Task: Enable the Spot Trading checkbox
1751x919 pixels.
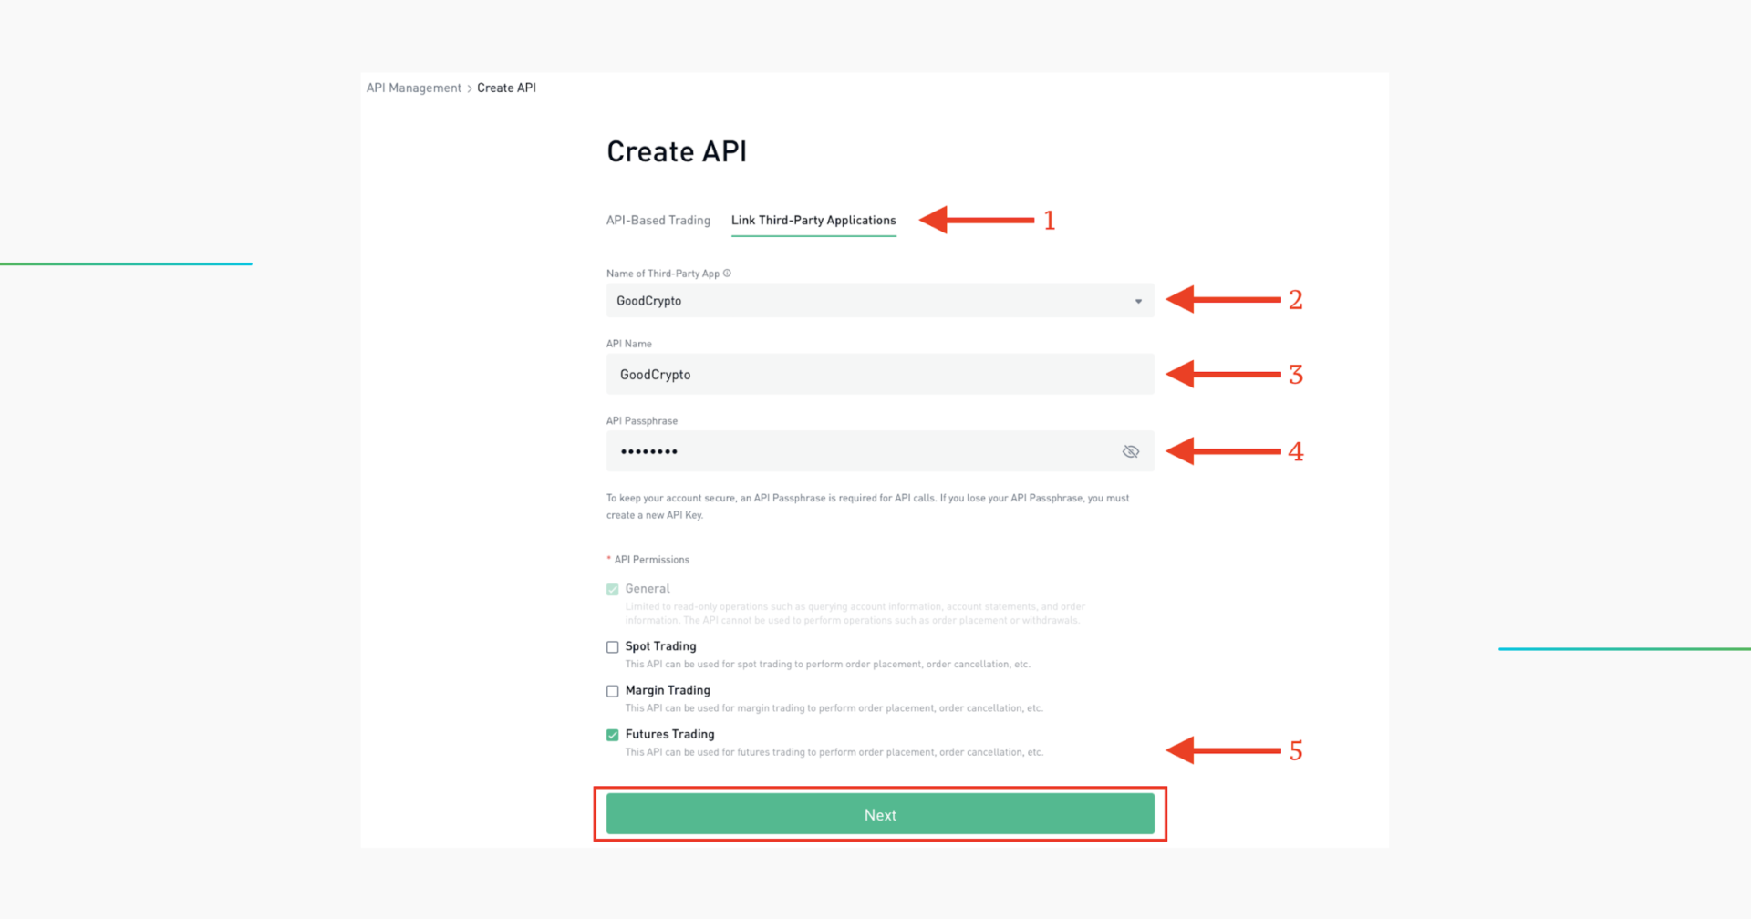Action: pyautogui.click(x=612, y=646)
